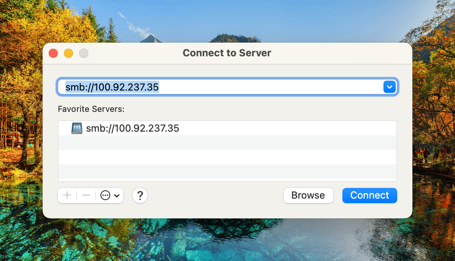Screen dimensions: 455x261
Task: Click the desktop wallpaper outside the dialog
Action: point(228,240)
